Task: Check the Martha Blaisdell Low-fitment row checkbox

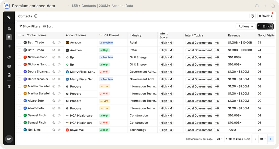Action: [20, 86]
